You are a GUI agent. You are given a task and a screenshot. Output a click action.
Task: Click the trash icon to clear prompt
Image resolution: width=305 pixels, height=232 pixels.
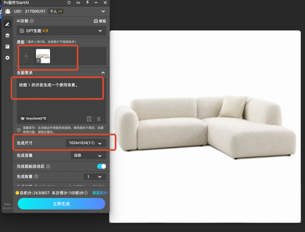(99, 119)
